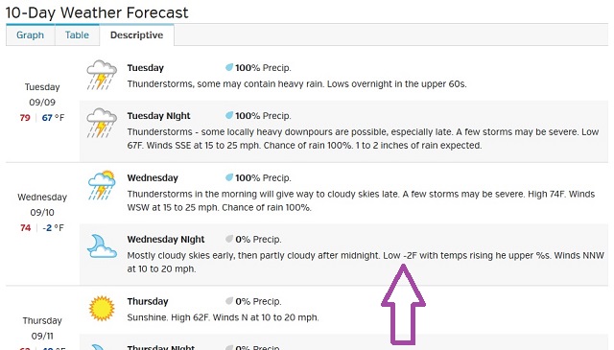Click Tuesday Night thunderstorm icon
Viewport: 614px width, 350px height.
(x=102, y=123)
